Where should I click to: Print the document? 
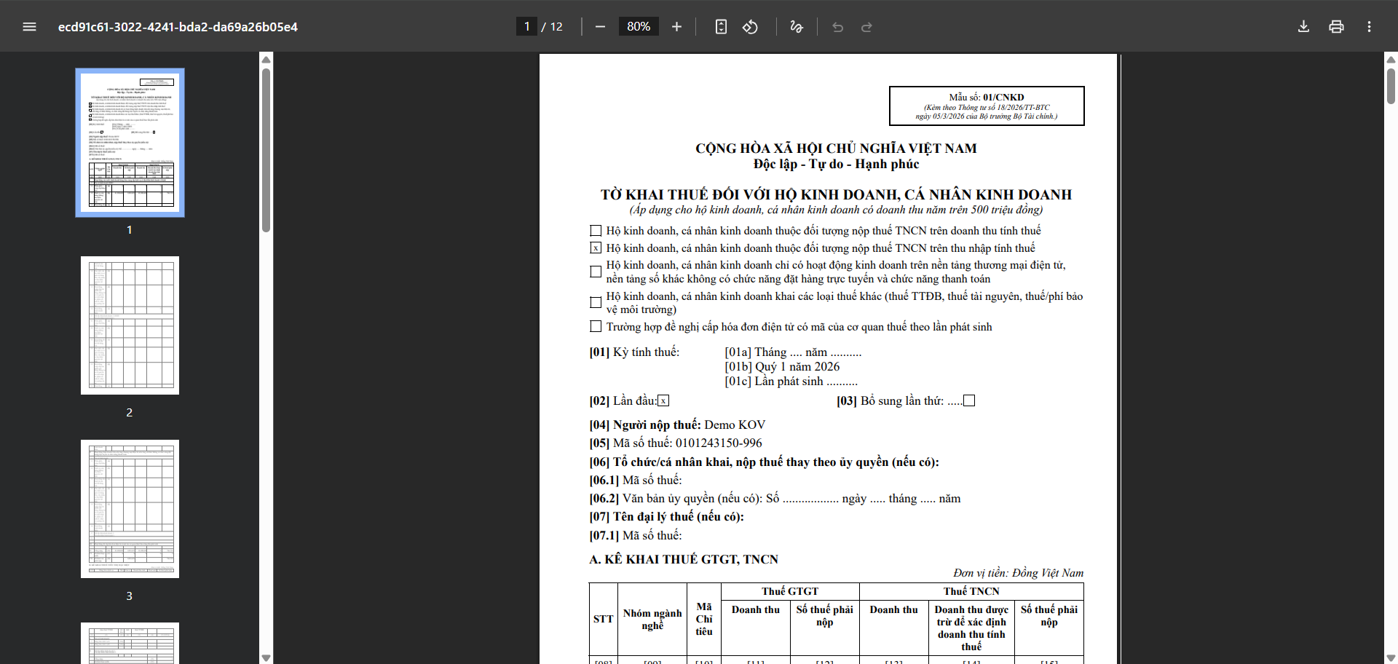pos(1336,27)
